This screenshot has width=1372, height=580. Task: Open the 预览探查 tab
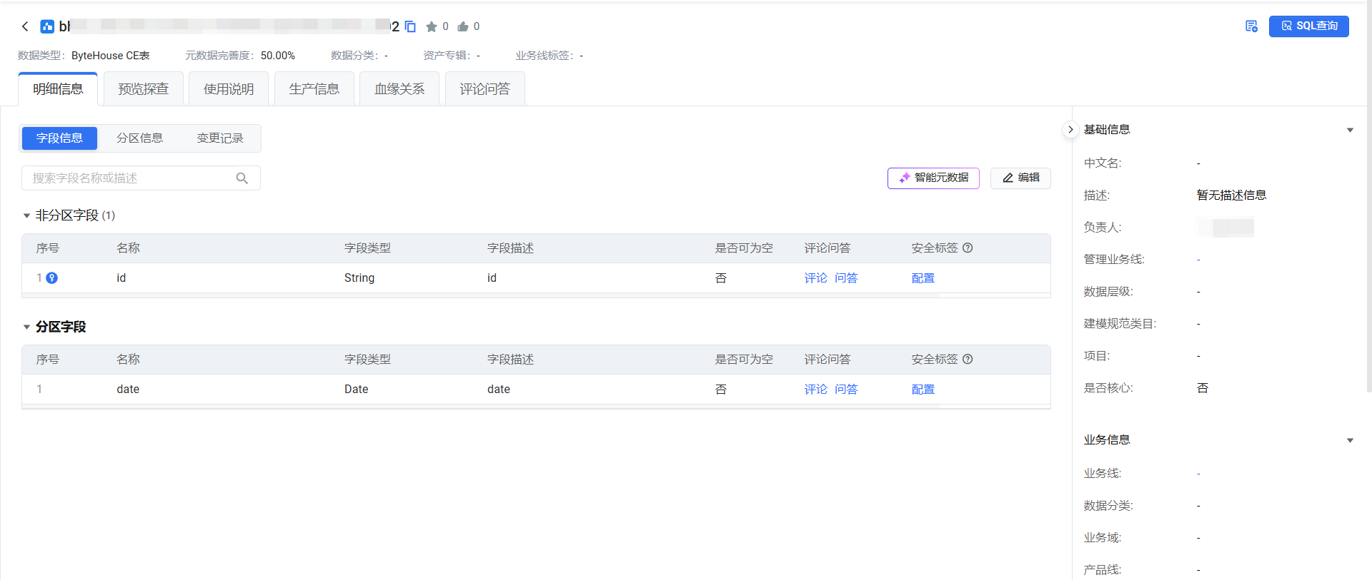tap(143, 89)
